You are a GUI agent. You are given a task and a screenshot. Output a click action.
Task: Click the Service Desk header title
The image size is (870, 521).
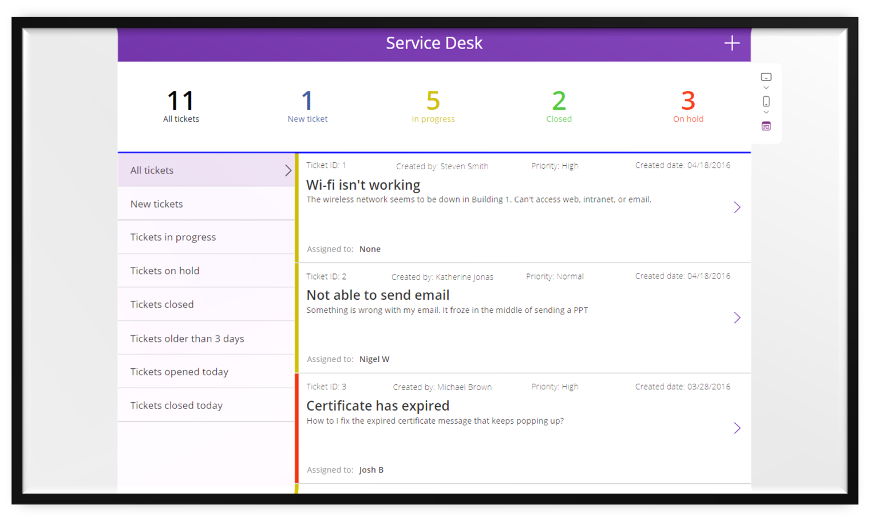tap(434, 43)
